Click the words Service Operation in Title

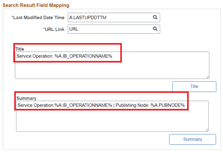tap(34, 56)
